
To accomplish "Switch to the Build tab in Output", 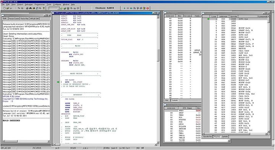I will click(x=5, y=19).
